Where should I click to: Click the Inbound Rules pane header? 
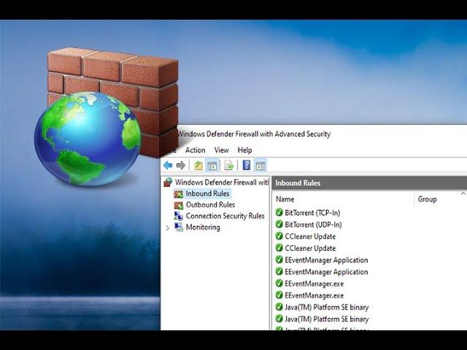[369, 183]
